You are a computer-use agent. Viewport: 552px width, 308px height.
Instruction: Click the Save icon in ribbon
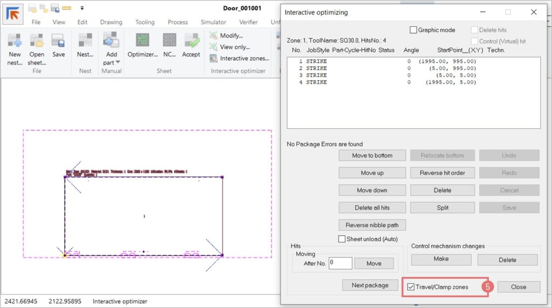click(58, 41)
